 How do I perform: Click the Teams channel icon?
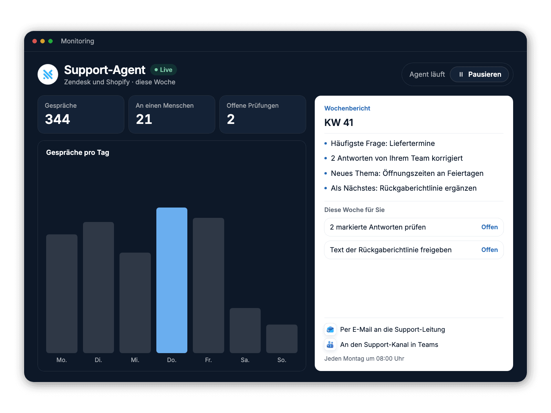[330, 345]
